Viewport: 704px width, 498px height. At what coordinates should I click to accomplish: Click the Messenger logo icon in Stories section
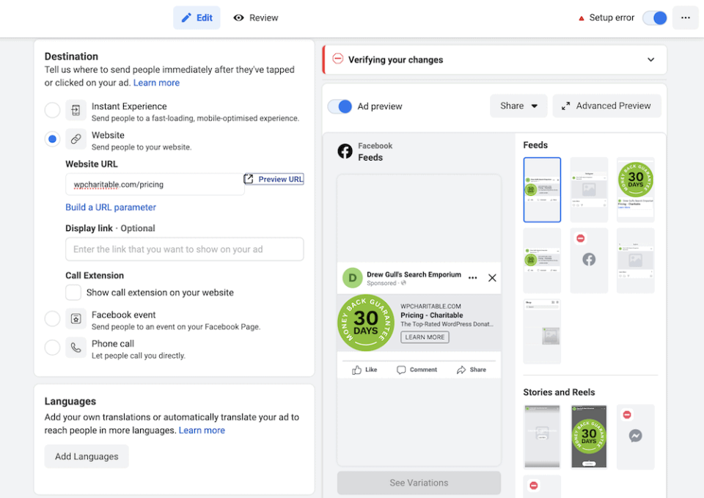pyautogui.click(x=635, y=436)
